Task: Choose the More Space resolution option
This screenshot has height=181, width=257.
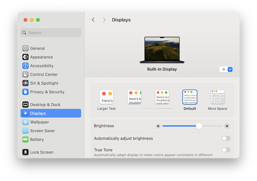Action: (x=217, y=98)
